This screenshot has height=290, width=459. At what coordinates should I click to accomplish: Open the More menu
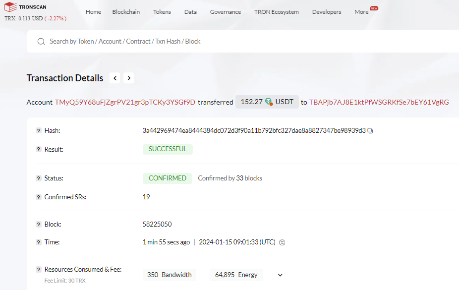coord(361,12)
